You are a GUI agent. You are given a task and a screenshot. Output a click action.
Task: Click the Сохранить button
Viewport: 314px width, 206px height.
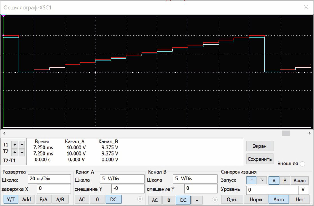click(260, 159)
